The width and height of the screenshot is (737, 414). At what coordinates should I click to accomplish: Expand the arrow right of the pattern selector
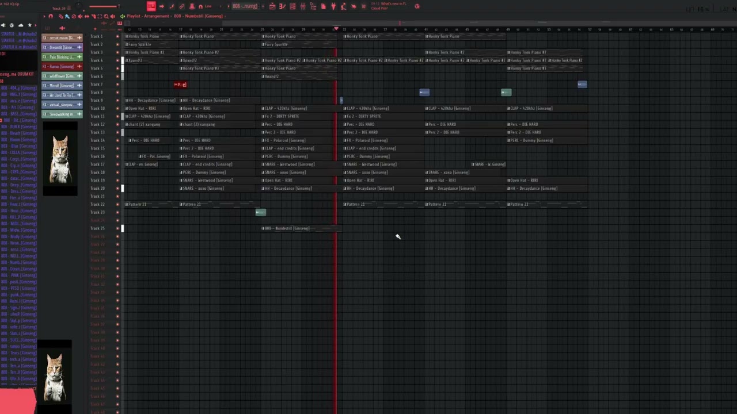[x=263, y=6]
